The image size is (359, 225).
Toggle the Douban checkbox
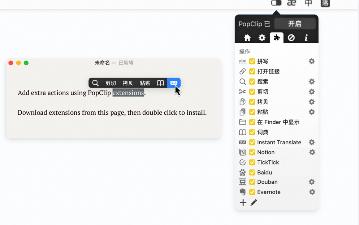(252, 182)
